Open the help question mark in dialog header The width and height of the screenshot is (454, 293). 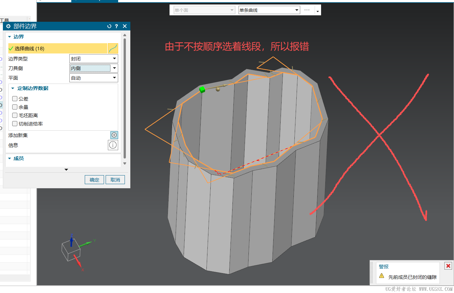(x=117, y=26)
